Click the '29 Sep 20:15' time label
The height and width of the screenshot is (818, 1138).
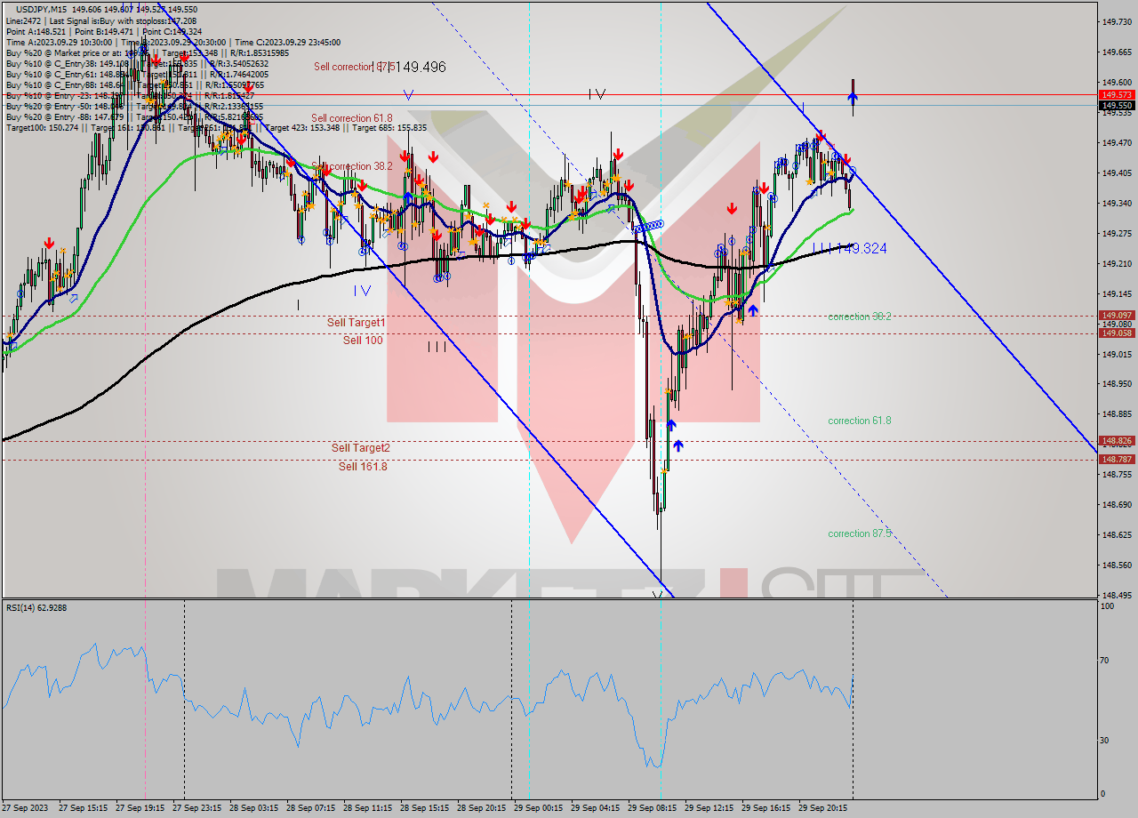[823, 808]
